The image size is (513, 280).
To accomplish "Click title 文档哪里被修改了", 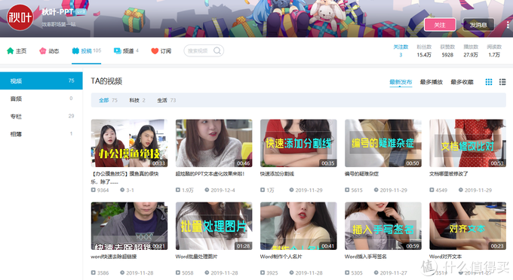I will click(x=449, y=174).
